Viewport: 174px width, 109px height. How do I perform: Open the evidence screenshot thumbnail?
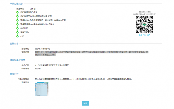point(41,89)
